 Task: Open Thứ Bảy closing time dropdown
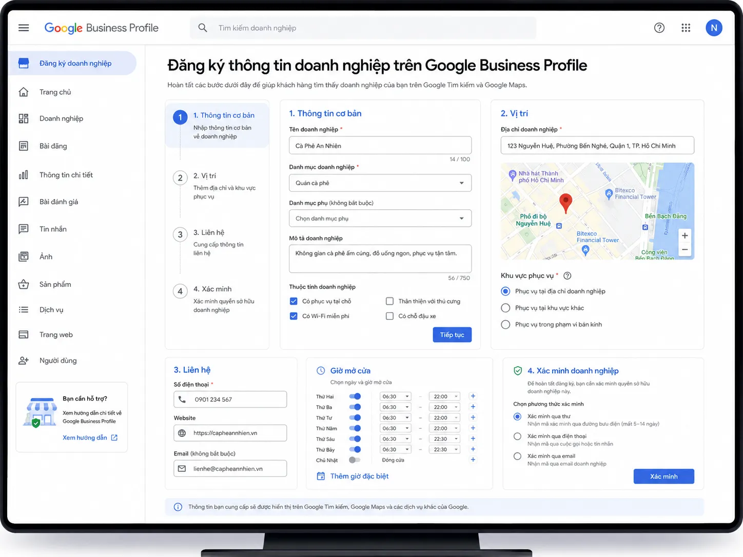click(x=444, y=449)
